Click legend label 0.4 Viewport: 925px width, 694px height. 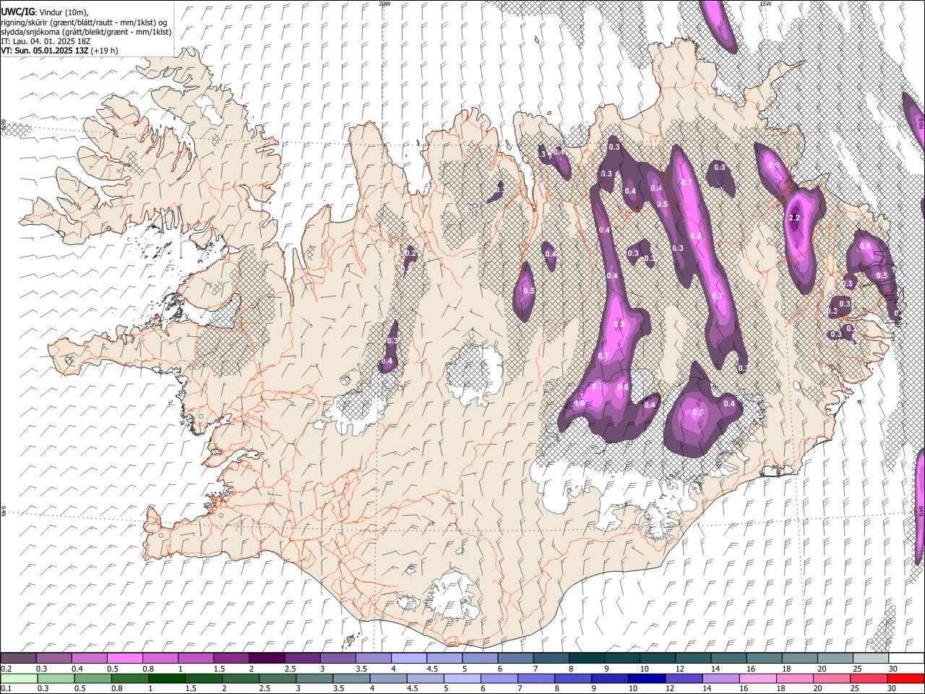coord(77,669)
